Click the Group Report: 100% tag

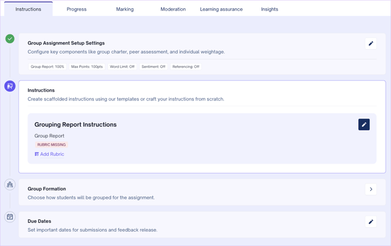[x=47, y=67]
